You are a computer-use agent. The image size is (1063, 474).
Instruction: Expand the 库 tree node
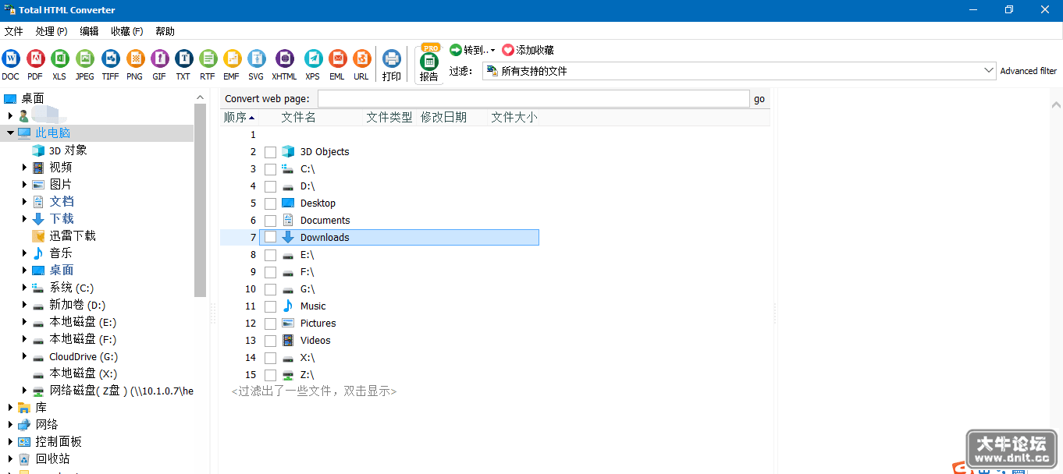(11, 407)
